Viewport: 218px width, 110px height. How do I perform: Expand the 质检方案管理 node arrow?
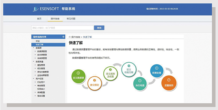point(35,72)
